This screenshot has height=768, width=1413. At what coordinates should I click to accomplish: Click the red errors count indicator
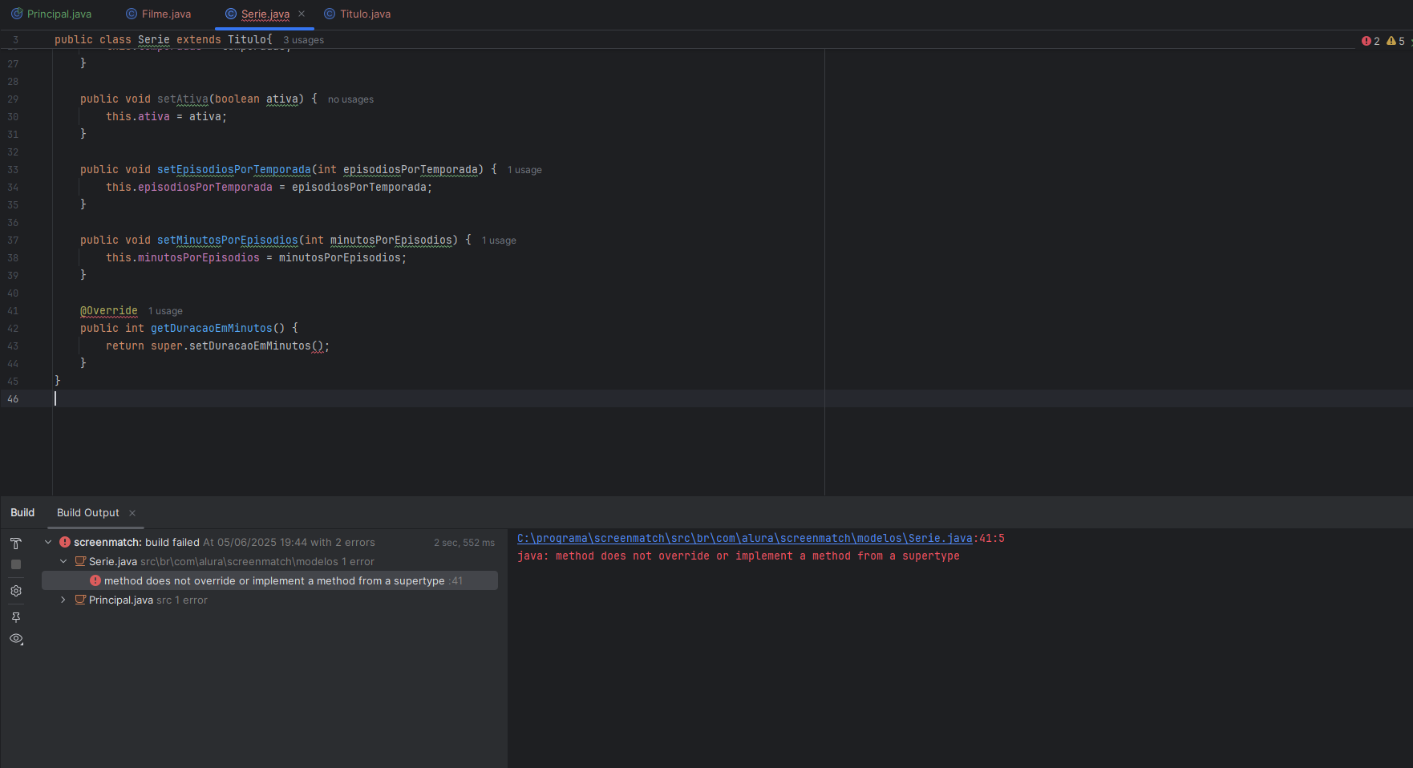[1370, 41]
